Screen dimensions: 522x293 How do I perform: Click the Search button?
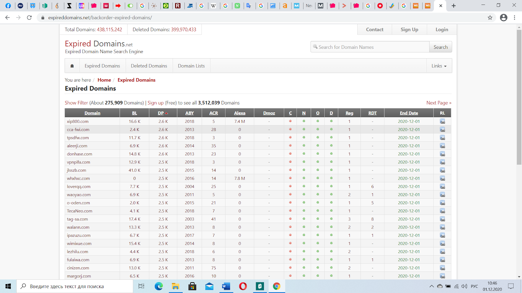440,47
